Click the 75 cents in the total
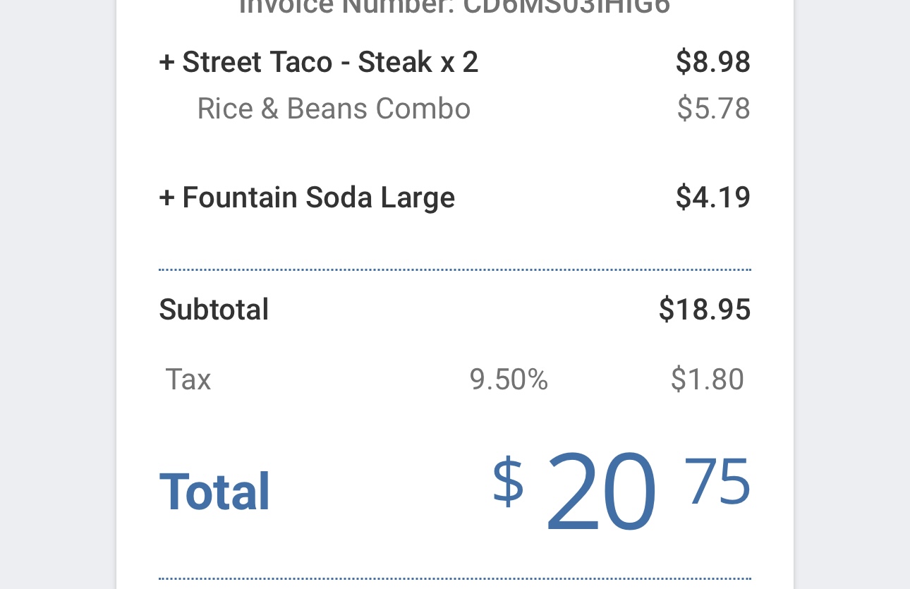Screen dimensions: 910x589 [717, 482]
